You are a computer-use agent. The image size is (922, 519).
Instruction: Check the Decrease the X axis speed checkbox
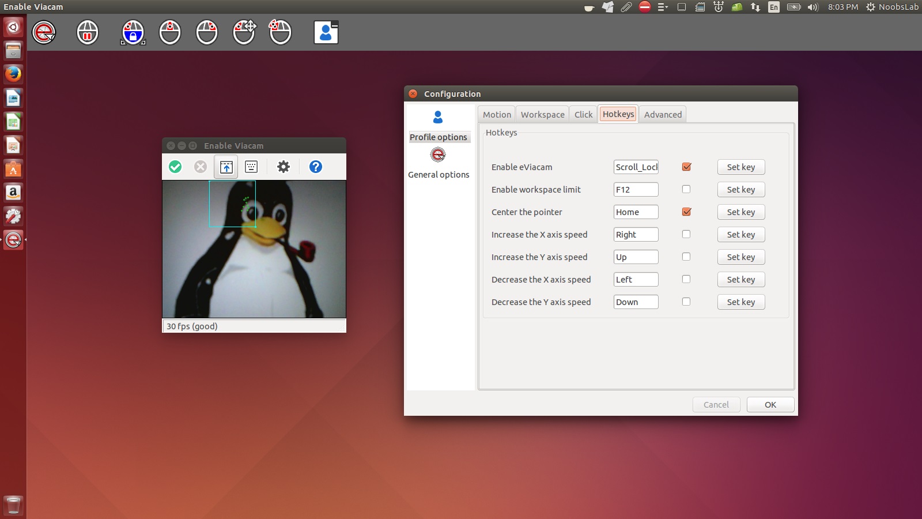tap(686, 279)
